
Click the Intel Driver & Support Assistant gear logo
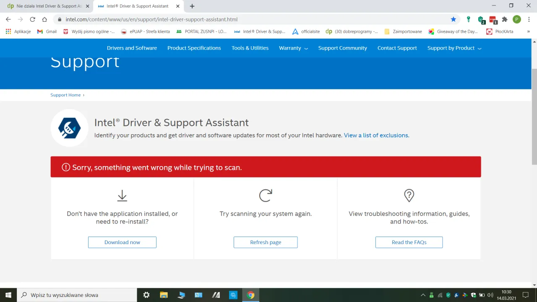(x=69, y=128)
